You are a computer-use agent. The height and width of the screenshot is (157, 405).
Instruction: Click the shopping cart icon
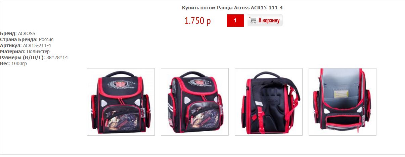tap(253, 20)
